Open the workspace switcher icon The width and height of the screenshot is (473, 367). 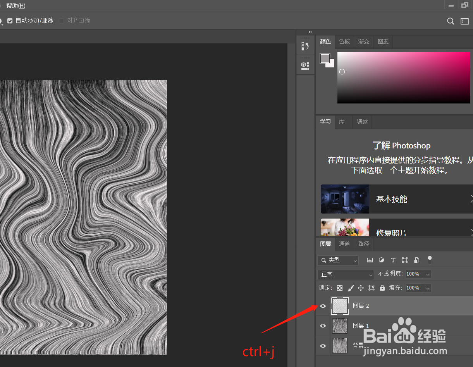pos(464,21)
